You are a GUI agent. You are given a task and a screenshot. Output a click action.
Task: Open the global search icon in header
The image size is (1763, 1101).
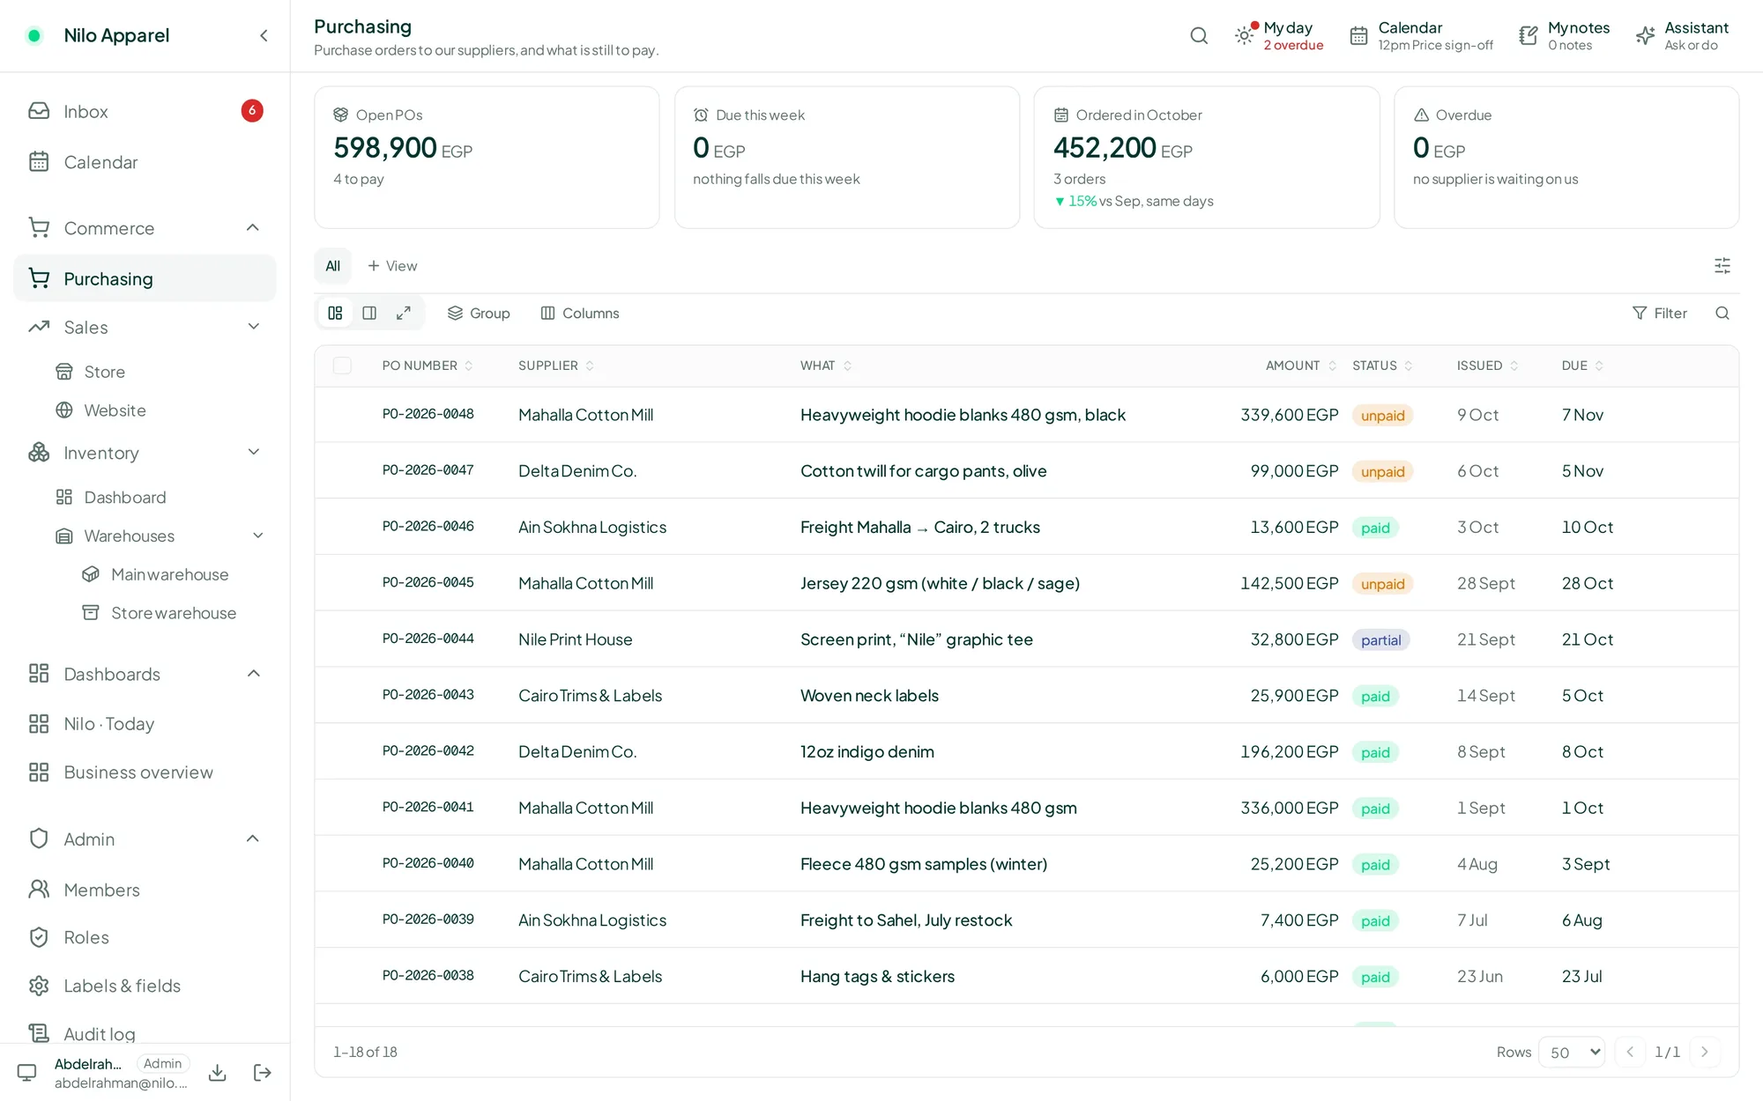point(1199,35)
